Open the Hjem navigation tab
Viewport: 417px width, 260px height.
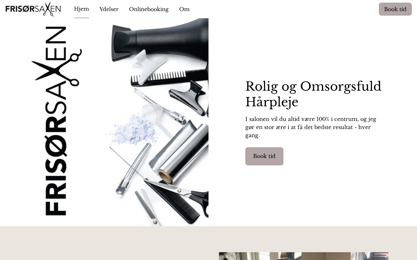pyautogui.click(x=81, y=9)
